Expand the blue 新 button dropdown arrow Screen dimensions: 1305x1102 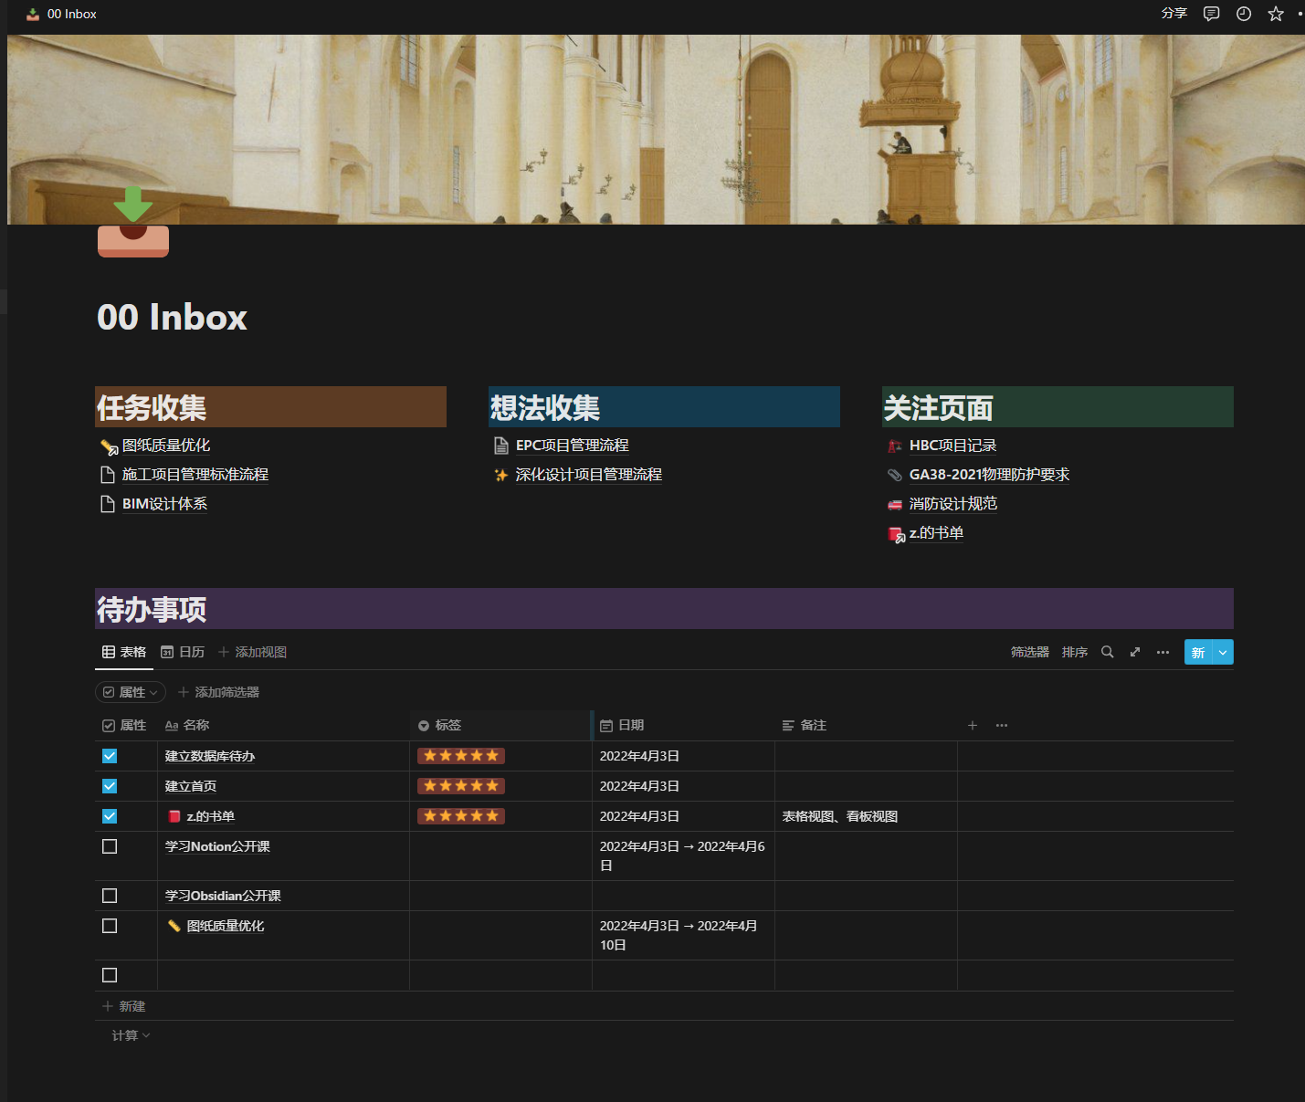[x=1223, y=652]
